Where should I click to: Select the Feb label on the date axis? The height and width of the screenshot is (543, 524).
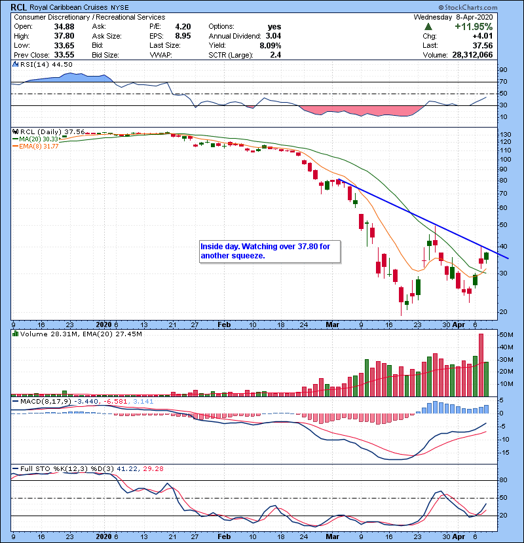[x=224, y=324]
